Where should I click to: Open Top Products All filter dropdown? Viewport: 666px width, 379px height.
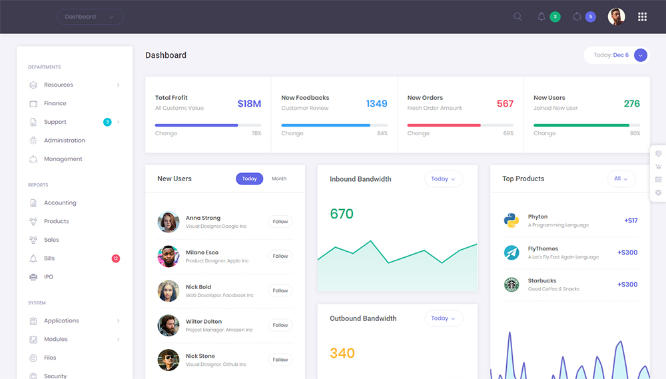click(x=621, y=179)
